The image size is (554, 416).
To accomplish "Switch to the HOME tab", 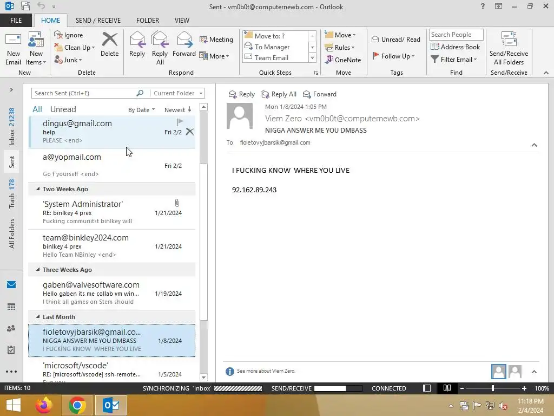I will [x=50, y=20].
